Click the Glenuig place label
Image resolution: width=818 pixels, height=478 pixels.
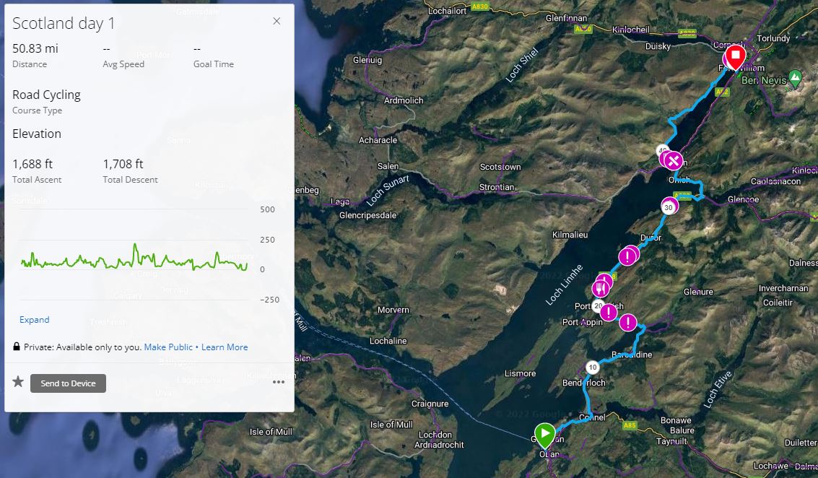367,60
